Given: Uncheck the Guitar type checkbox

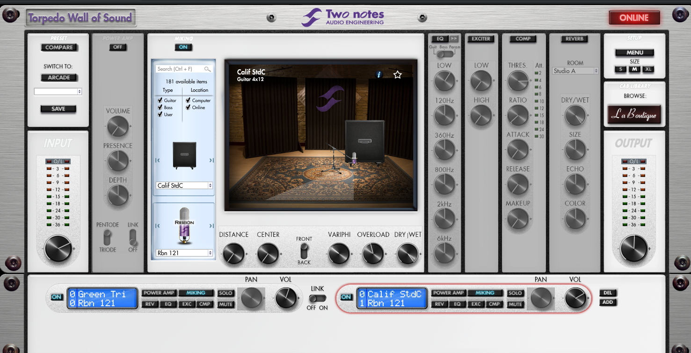Looking at the screenshot, I should [160, 100].
